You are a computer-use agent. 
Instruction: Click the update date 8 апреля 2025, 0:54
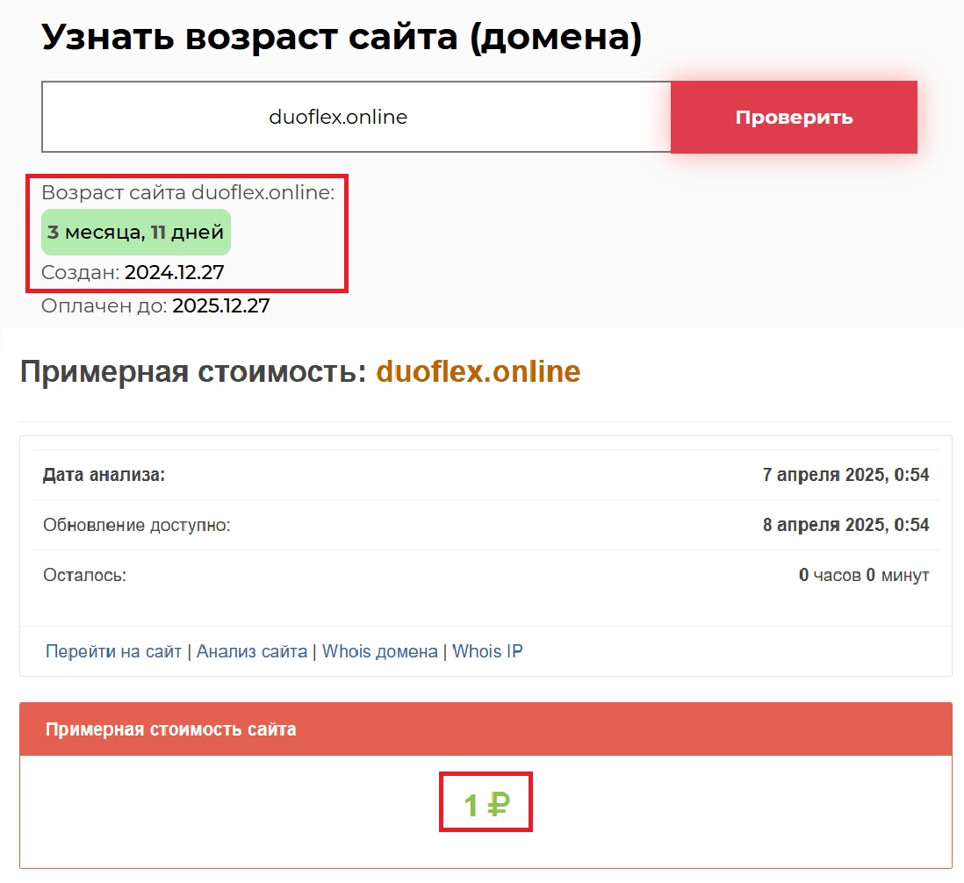pyautogui.click(x=845, y=525)
